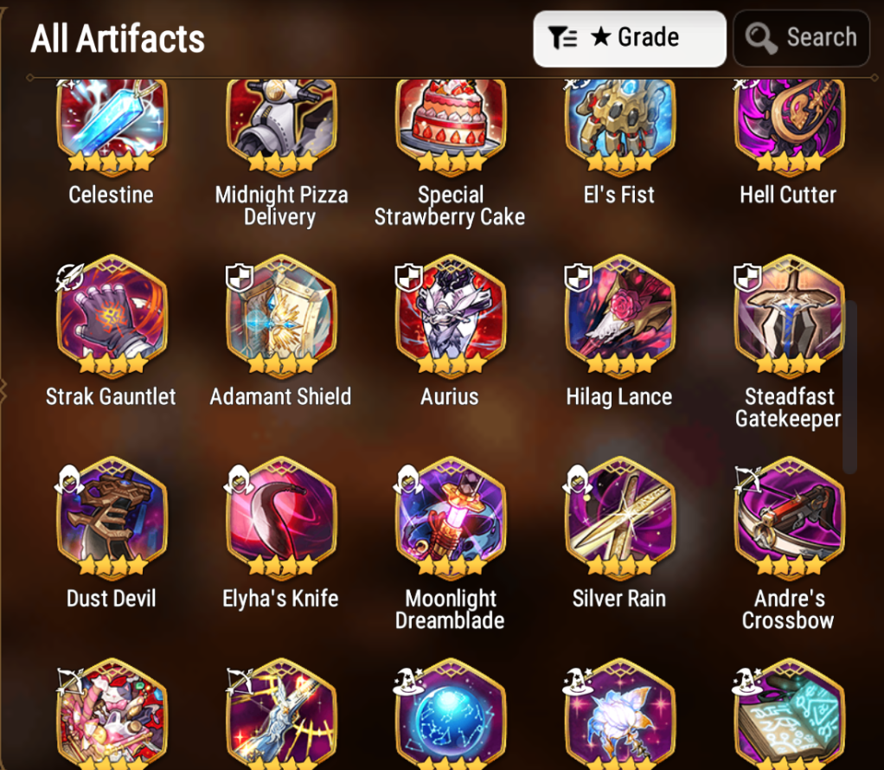This screenshot has width=884, height=770.
Task: Open the glowing rune spellbook artifact
Action: tap(789, 714)
